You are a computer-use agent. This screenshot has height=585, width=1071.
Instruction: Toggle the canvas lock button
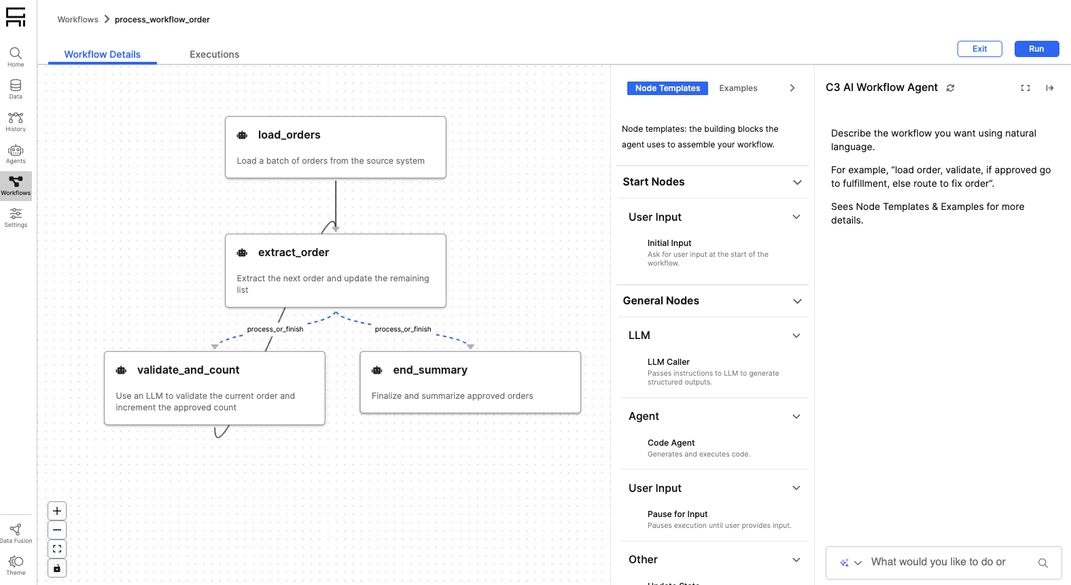pyautogui.click(x=57, y=568)
